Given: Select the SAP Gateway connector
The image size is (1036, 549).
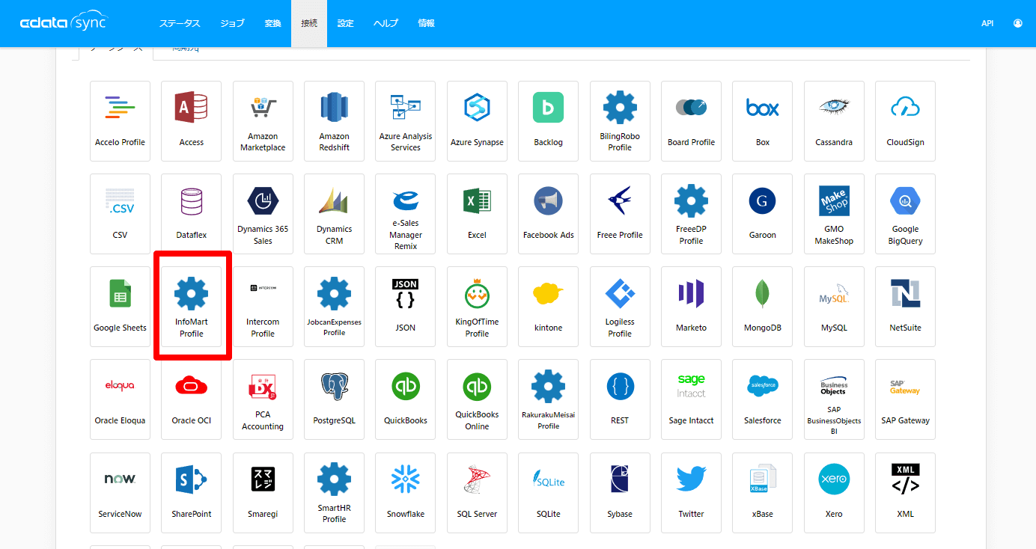Looking at the screenshot, I should 905,399.
